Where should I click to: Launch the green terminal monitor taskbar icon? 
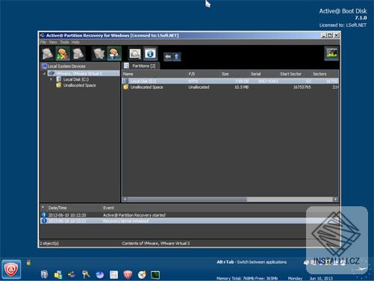[155, 274]
